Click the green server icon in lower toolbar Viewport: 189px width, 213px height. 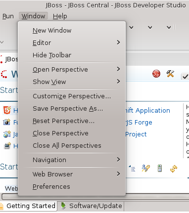point(160,169)
